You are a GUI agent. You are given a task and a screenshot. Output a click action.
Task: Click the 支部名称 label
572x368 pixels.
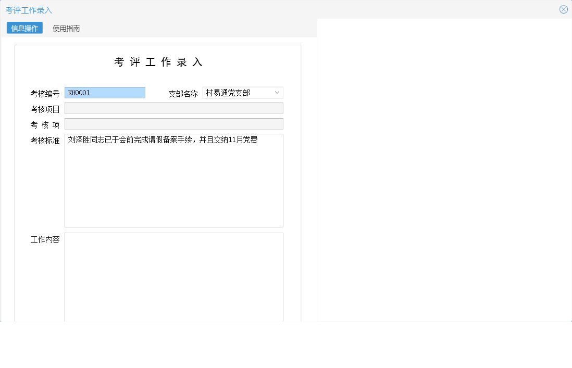(x=183, y=95)
